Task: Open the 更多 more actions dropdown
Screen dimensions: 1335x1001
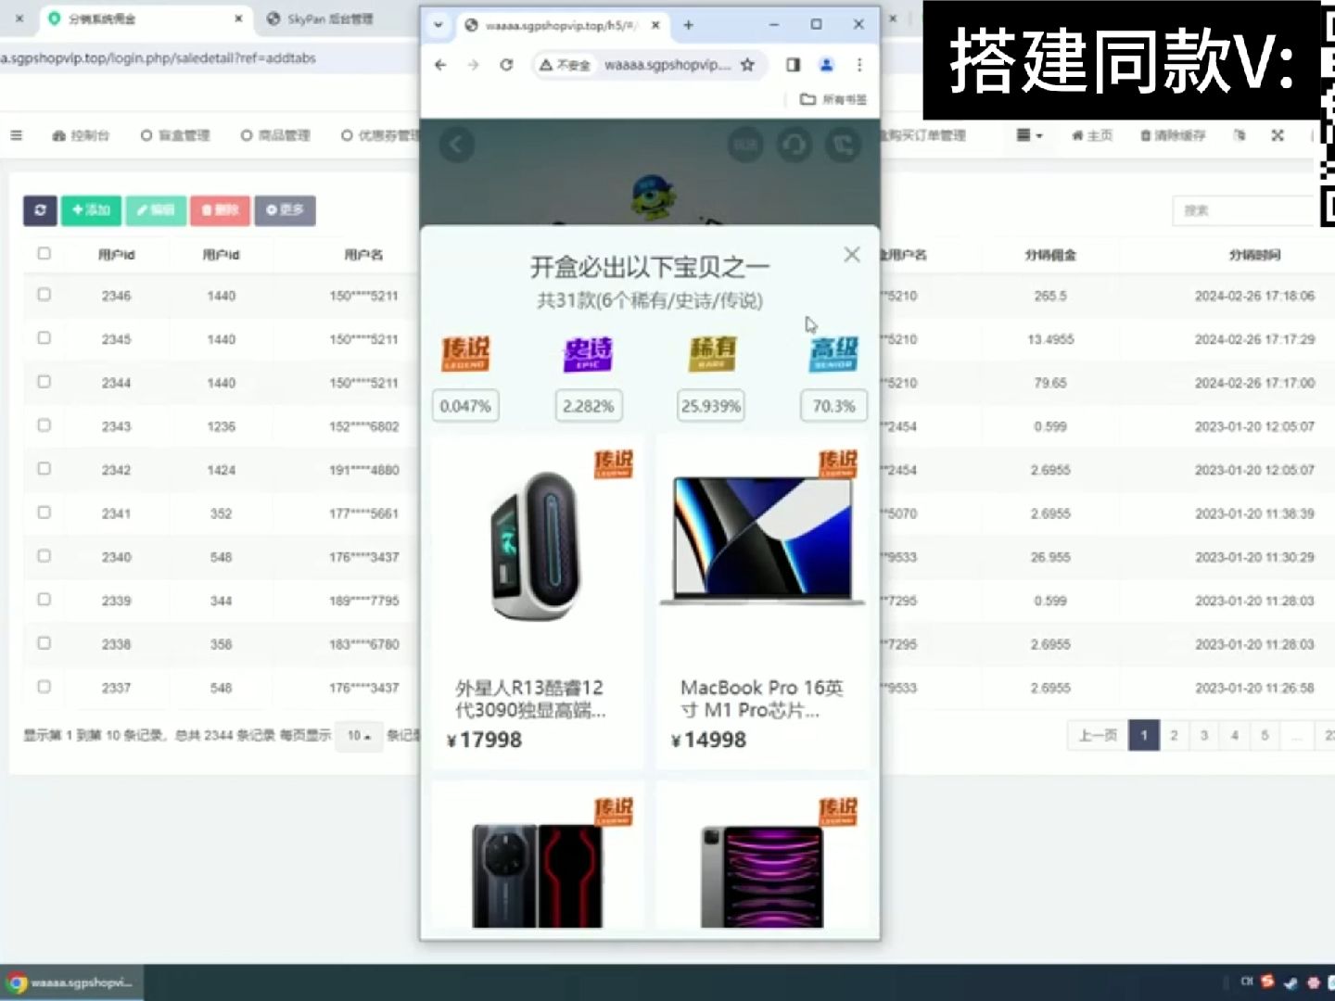Action: tap(285, 210)
